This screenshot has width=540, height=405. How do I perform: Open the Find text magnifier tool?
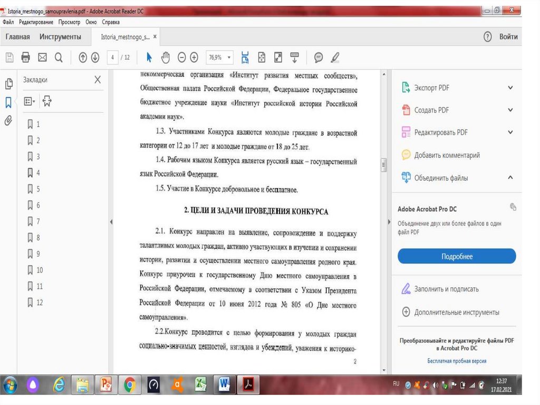[x=59, y=57]
